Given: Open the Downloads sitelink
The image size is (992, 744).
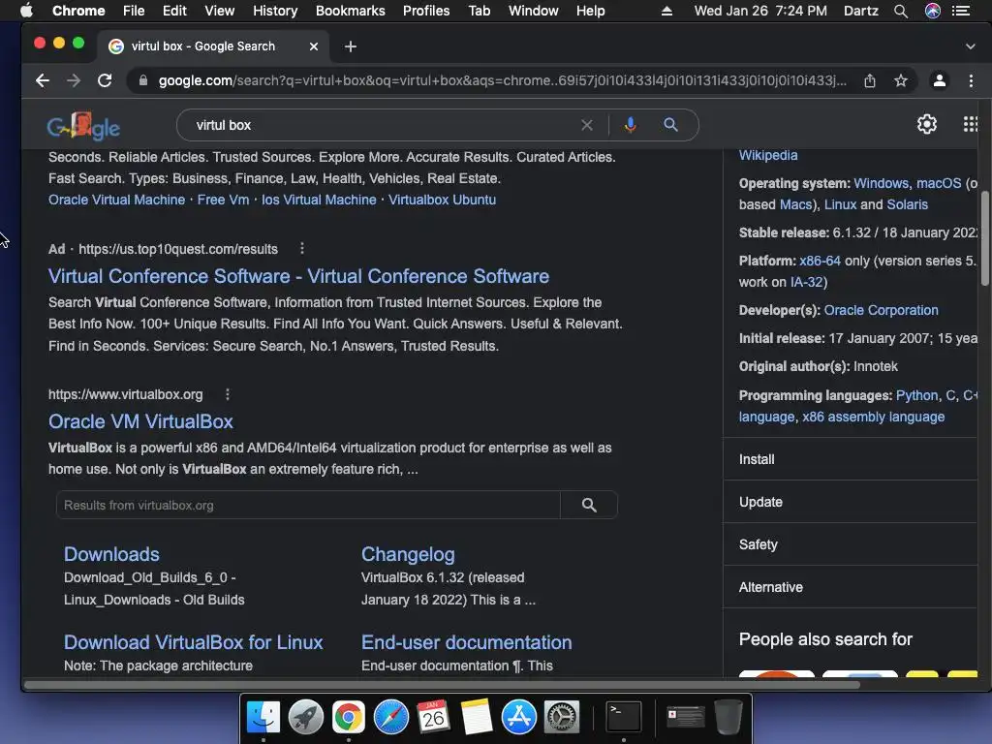Looking at the screenshot, I should pos(111,554).
